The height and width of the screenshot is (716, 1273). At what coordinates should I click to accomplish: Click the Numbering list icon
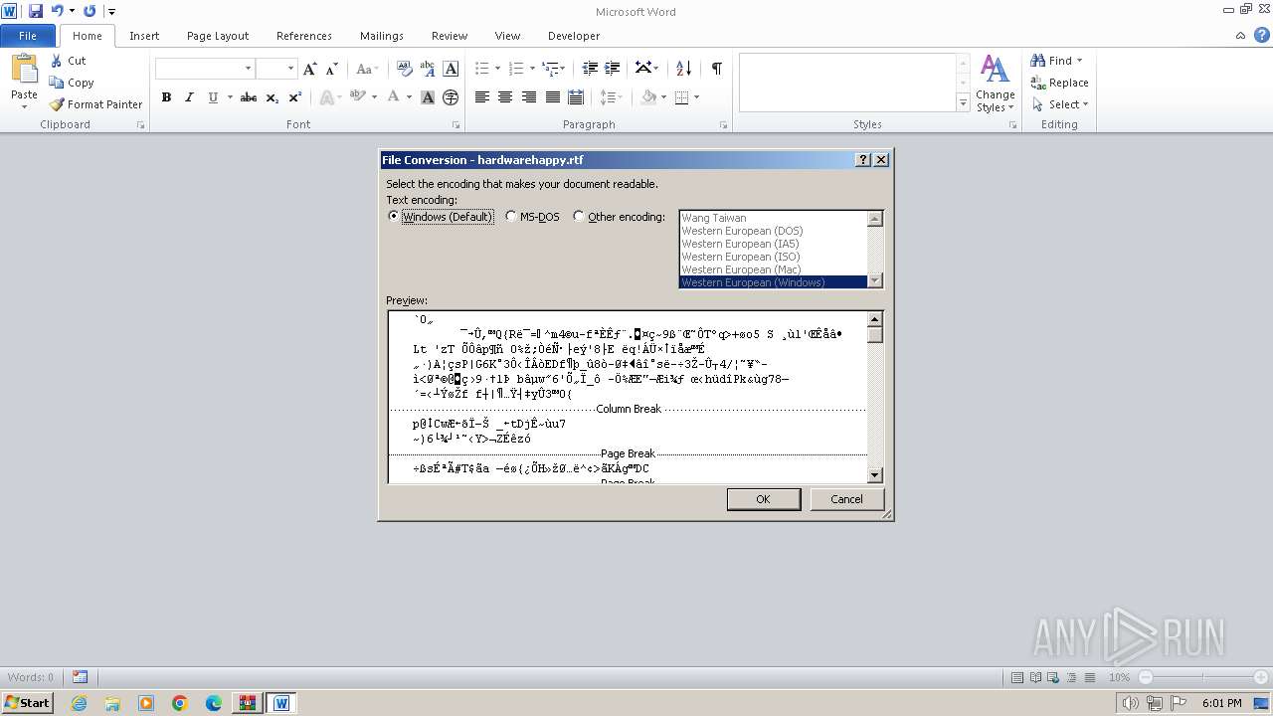tap(515, 69)
